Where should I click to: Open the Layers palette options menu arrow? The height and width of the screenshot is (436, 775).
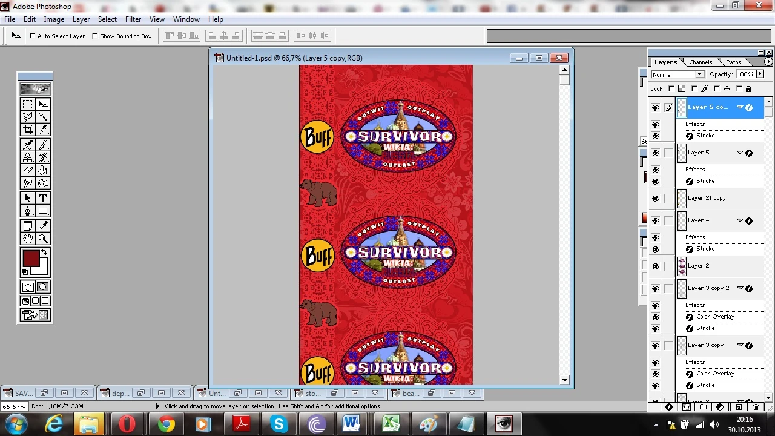point(768,62)
